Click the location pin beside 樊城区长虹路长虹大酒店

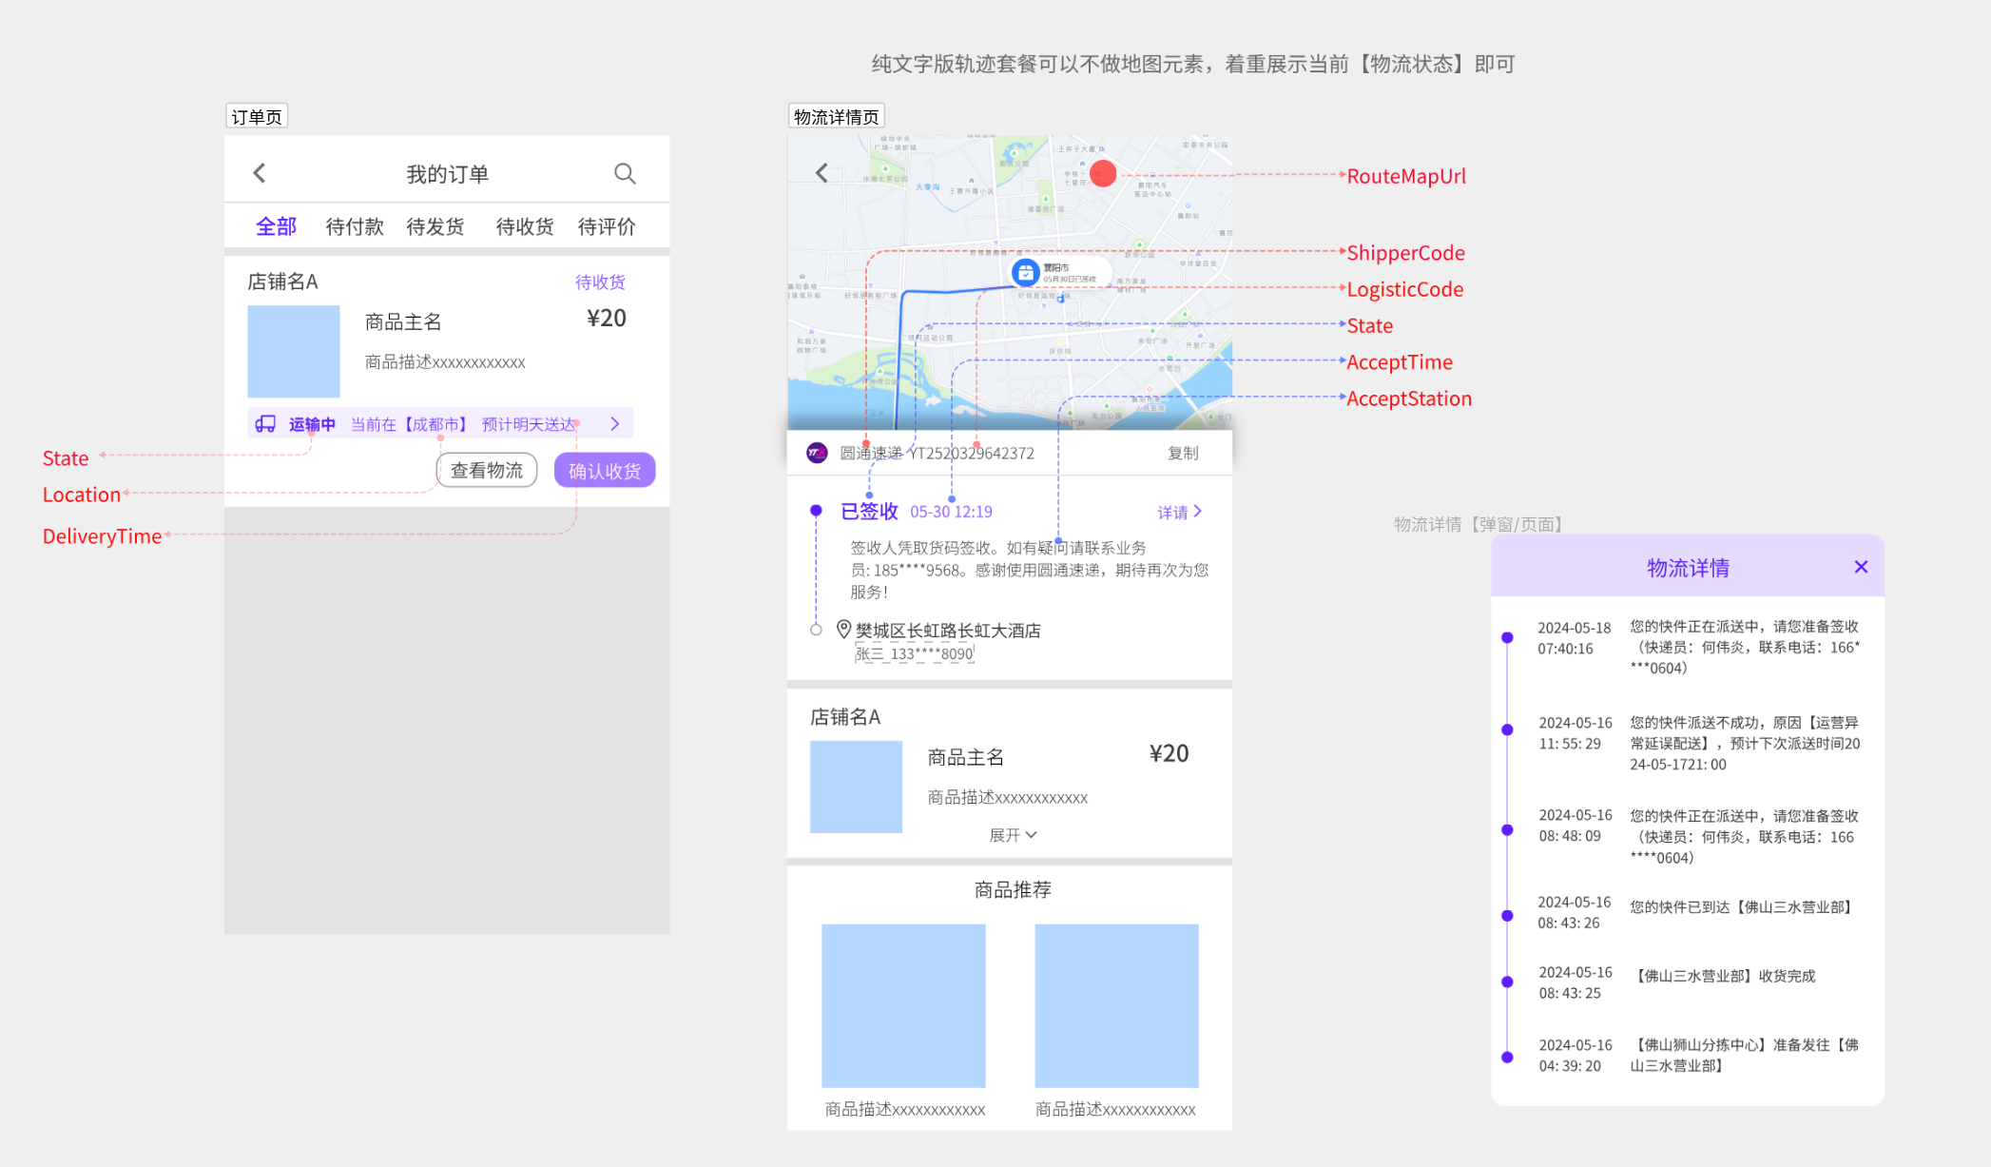(843, 630)
